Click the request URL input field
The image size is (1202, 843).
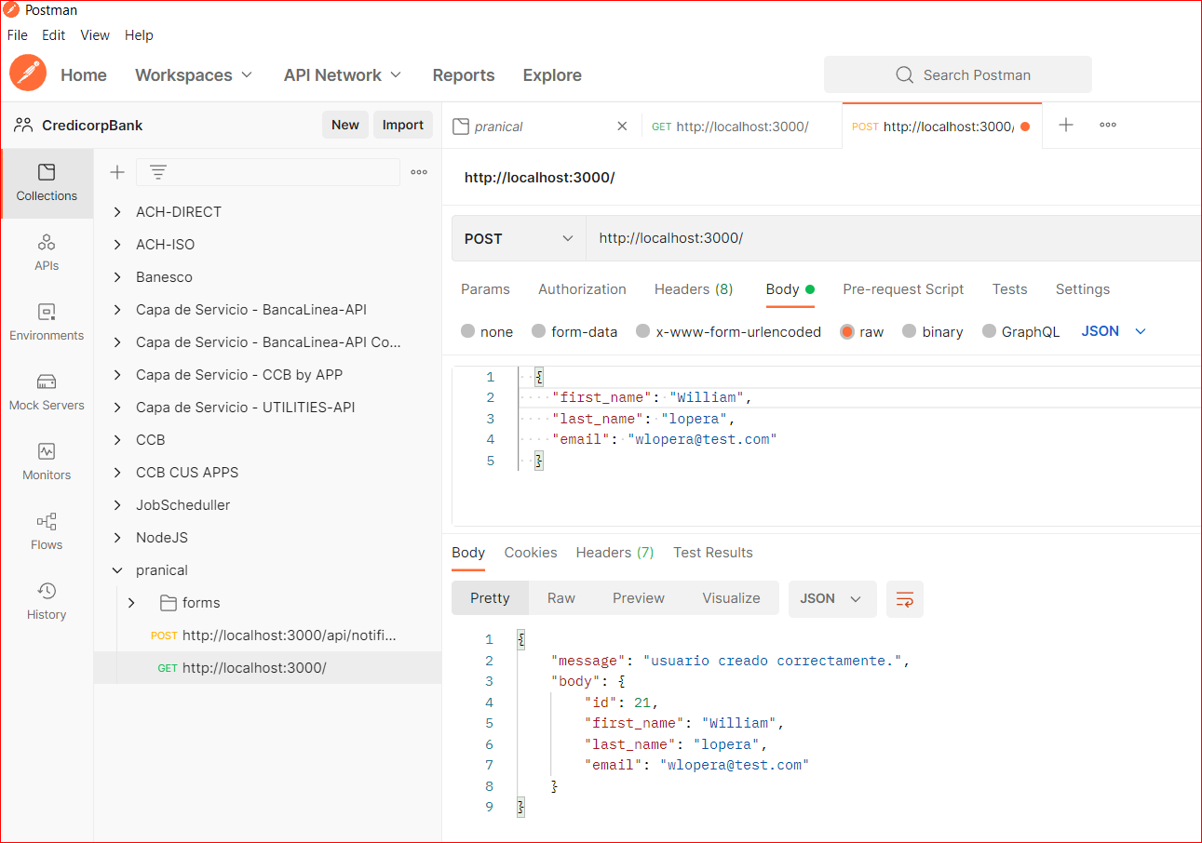point(894,238)
